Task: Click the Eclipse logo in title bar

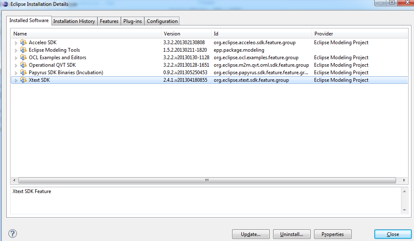Action: (5, 4)
